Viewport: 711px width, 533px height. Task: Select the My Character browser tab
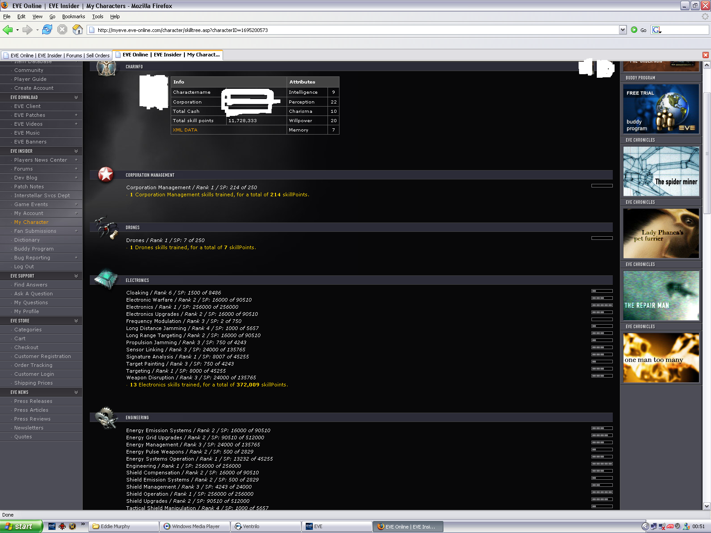tap(168, 55)
